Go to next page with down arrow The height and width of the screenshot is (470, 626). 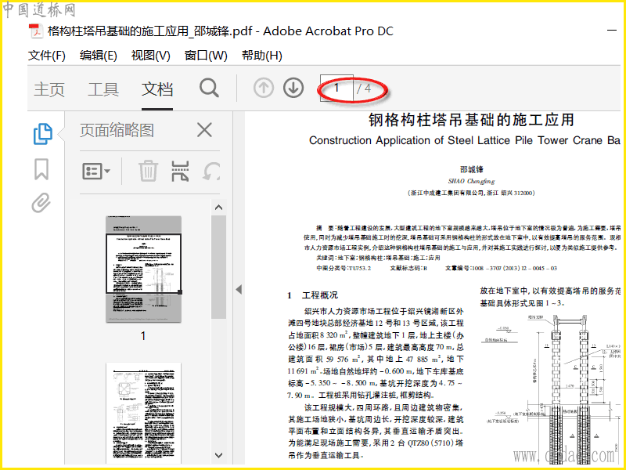(x=293, y=88)
